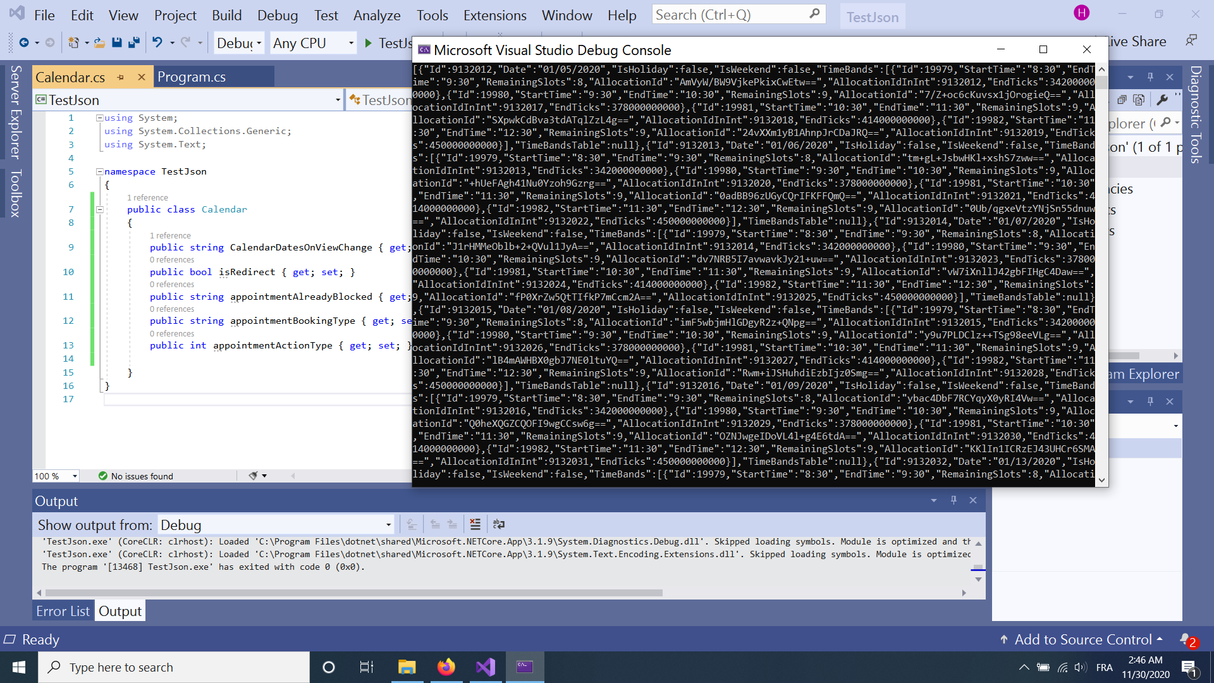Save the current file with Save icon
1214x683 pixels.
tap(116, 42)
